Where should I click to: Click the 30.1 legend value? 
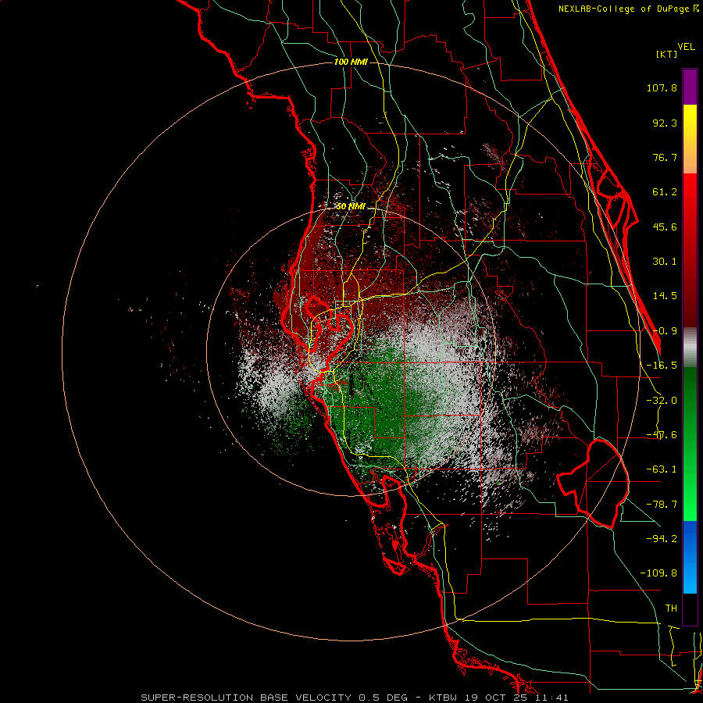tap(665, 262)
